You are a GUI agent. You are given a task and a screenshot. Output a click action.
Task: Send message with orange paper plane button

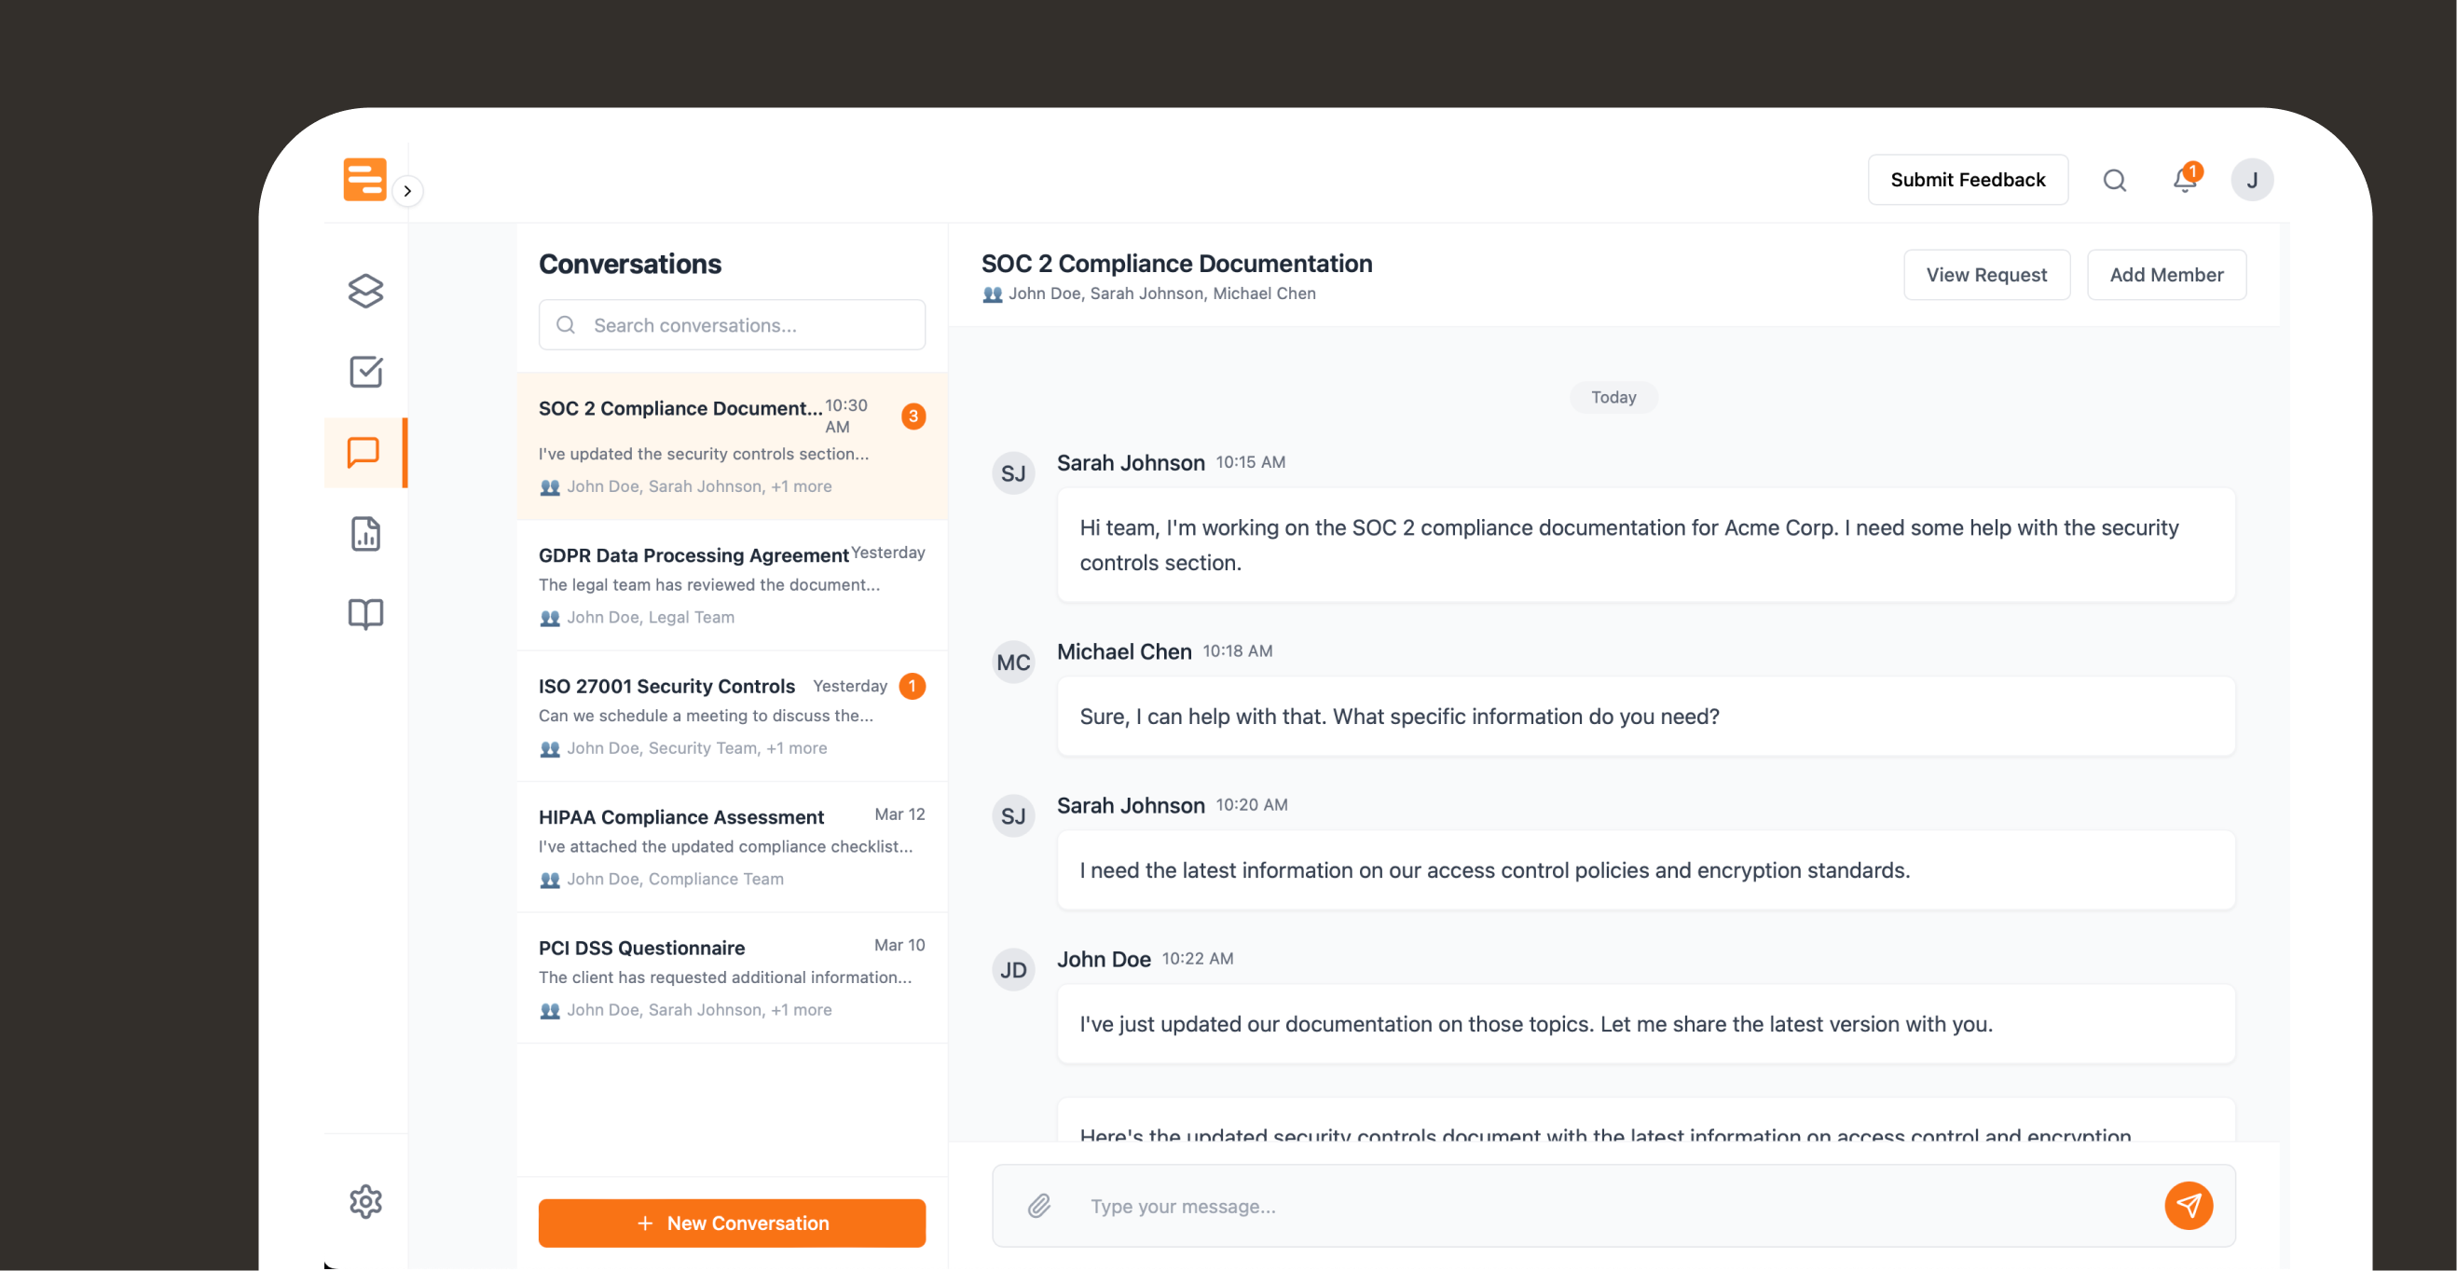pos(2188,1206)
